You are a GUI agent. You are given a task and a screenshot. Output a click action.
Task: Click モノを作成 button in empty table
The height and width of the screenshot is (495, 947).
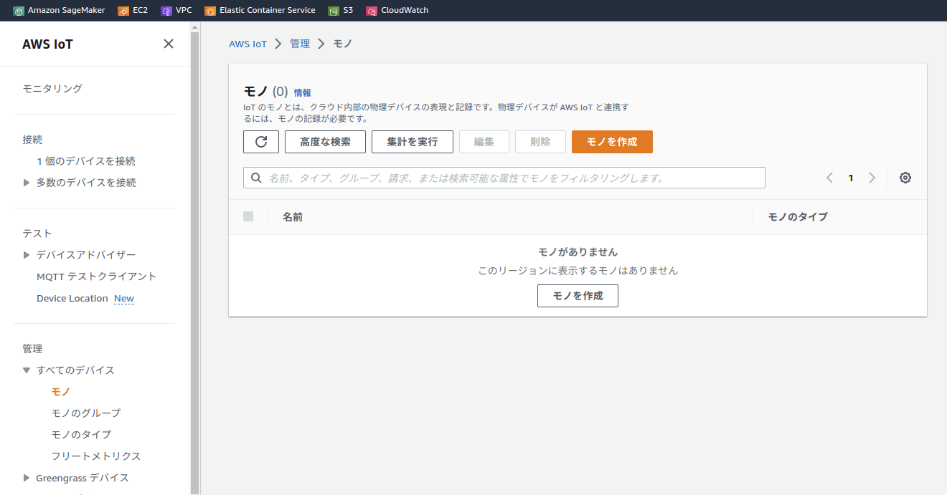(578, 296)
